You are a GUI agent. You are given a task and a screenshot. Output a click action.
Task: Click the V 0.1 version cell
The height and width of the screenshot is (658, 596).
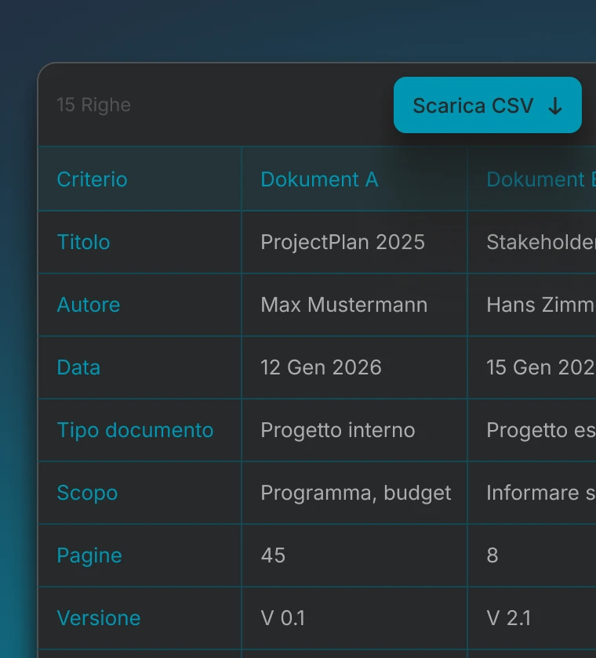(283, 618)
